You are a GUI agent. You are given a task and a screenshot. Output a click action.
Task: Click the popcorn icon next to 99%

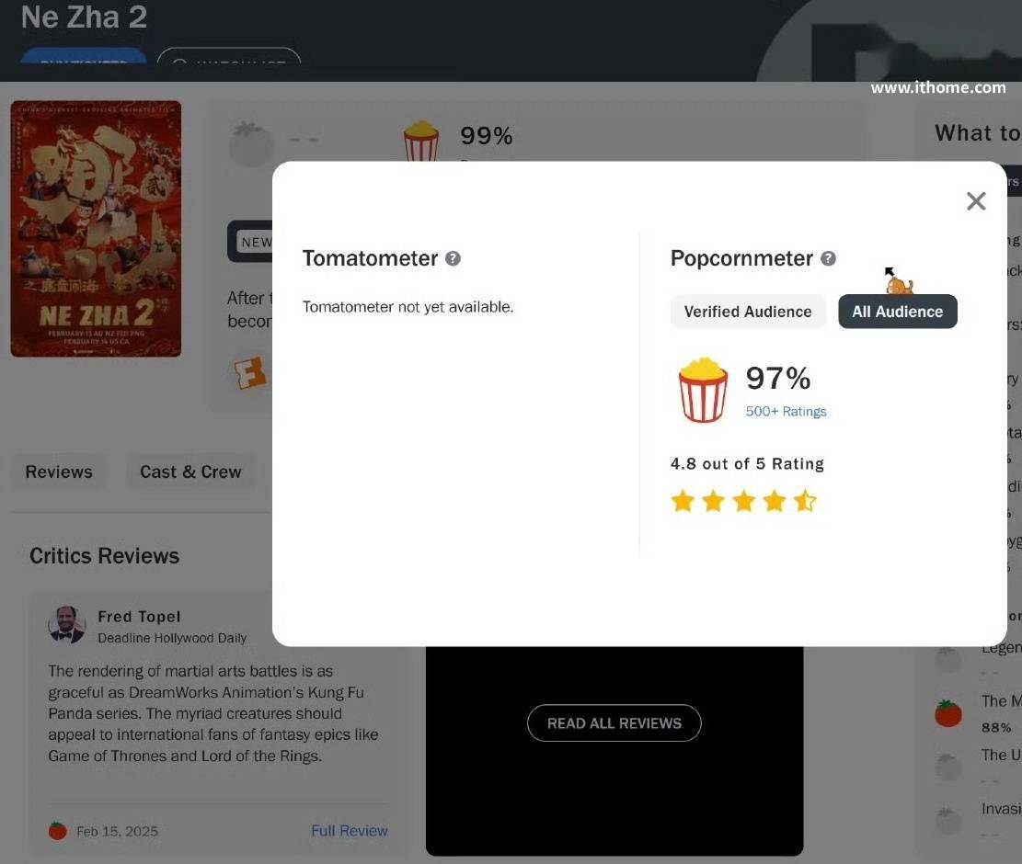421,141
